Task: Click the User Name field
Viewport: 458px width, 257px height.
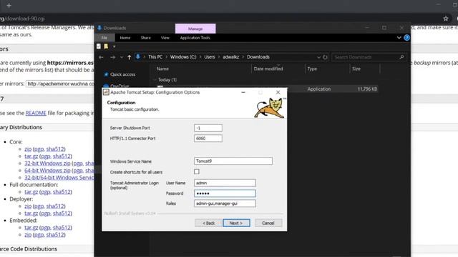Action: [225, 183]
